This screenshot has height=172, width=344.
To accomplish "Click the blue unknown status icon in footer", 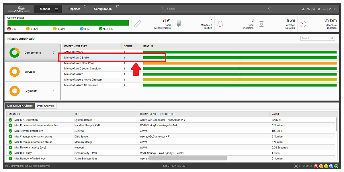I will 331,166.
